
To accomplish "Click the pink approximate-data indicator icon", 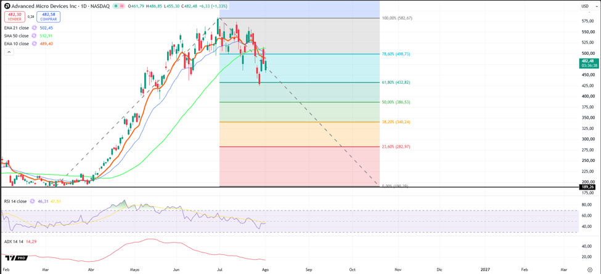I will [122, 6].
